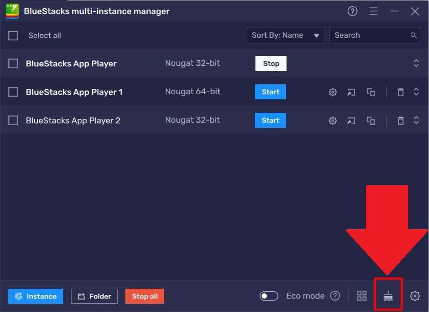Start BlueStacks App Player 2

pyautogui.click(x=270, y=120)
